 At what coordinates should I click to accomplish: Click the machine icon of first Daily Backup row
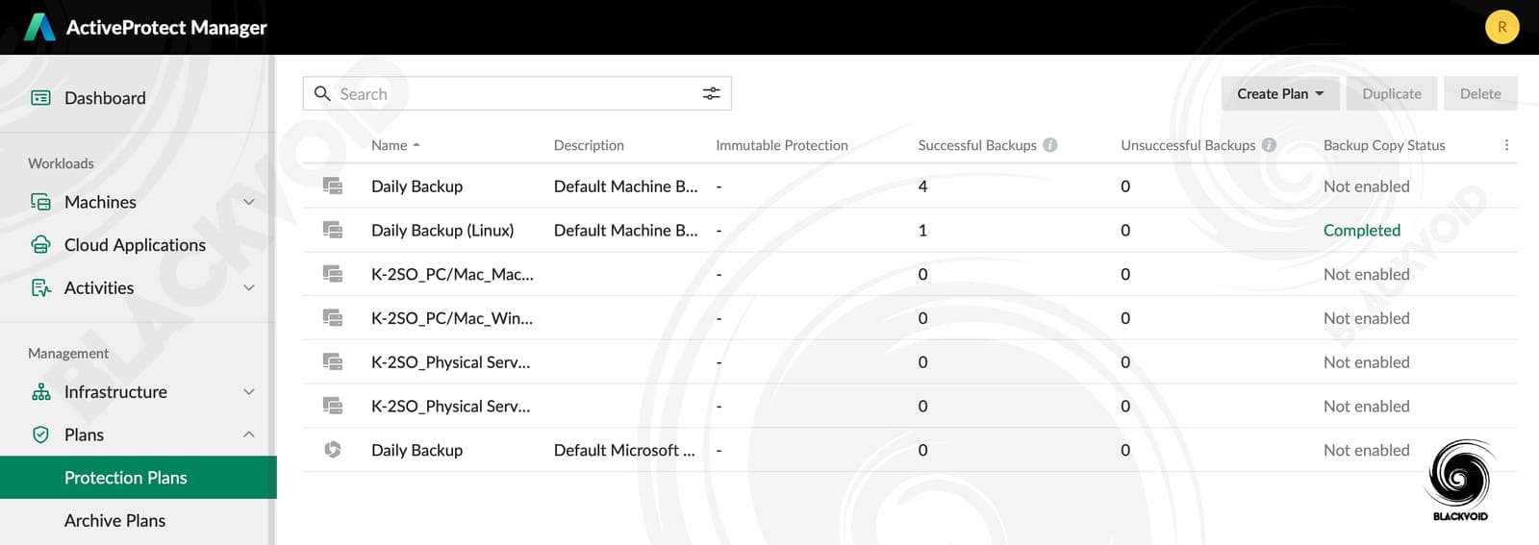point(333,186)
